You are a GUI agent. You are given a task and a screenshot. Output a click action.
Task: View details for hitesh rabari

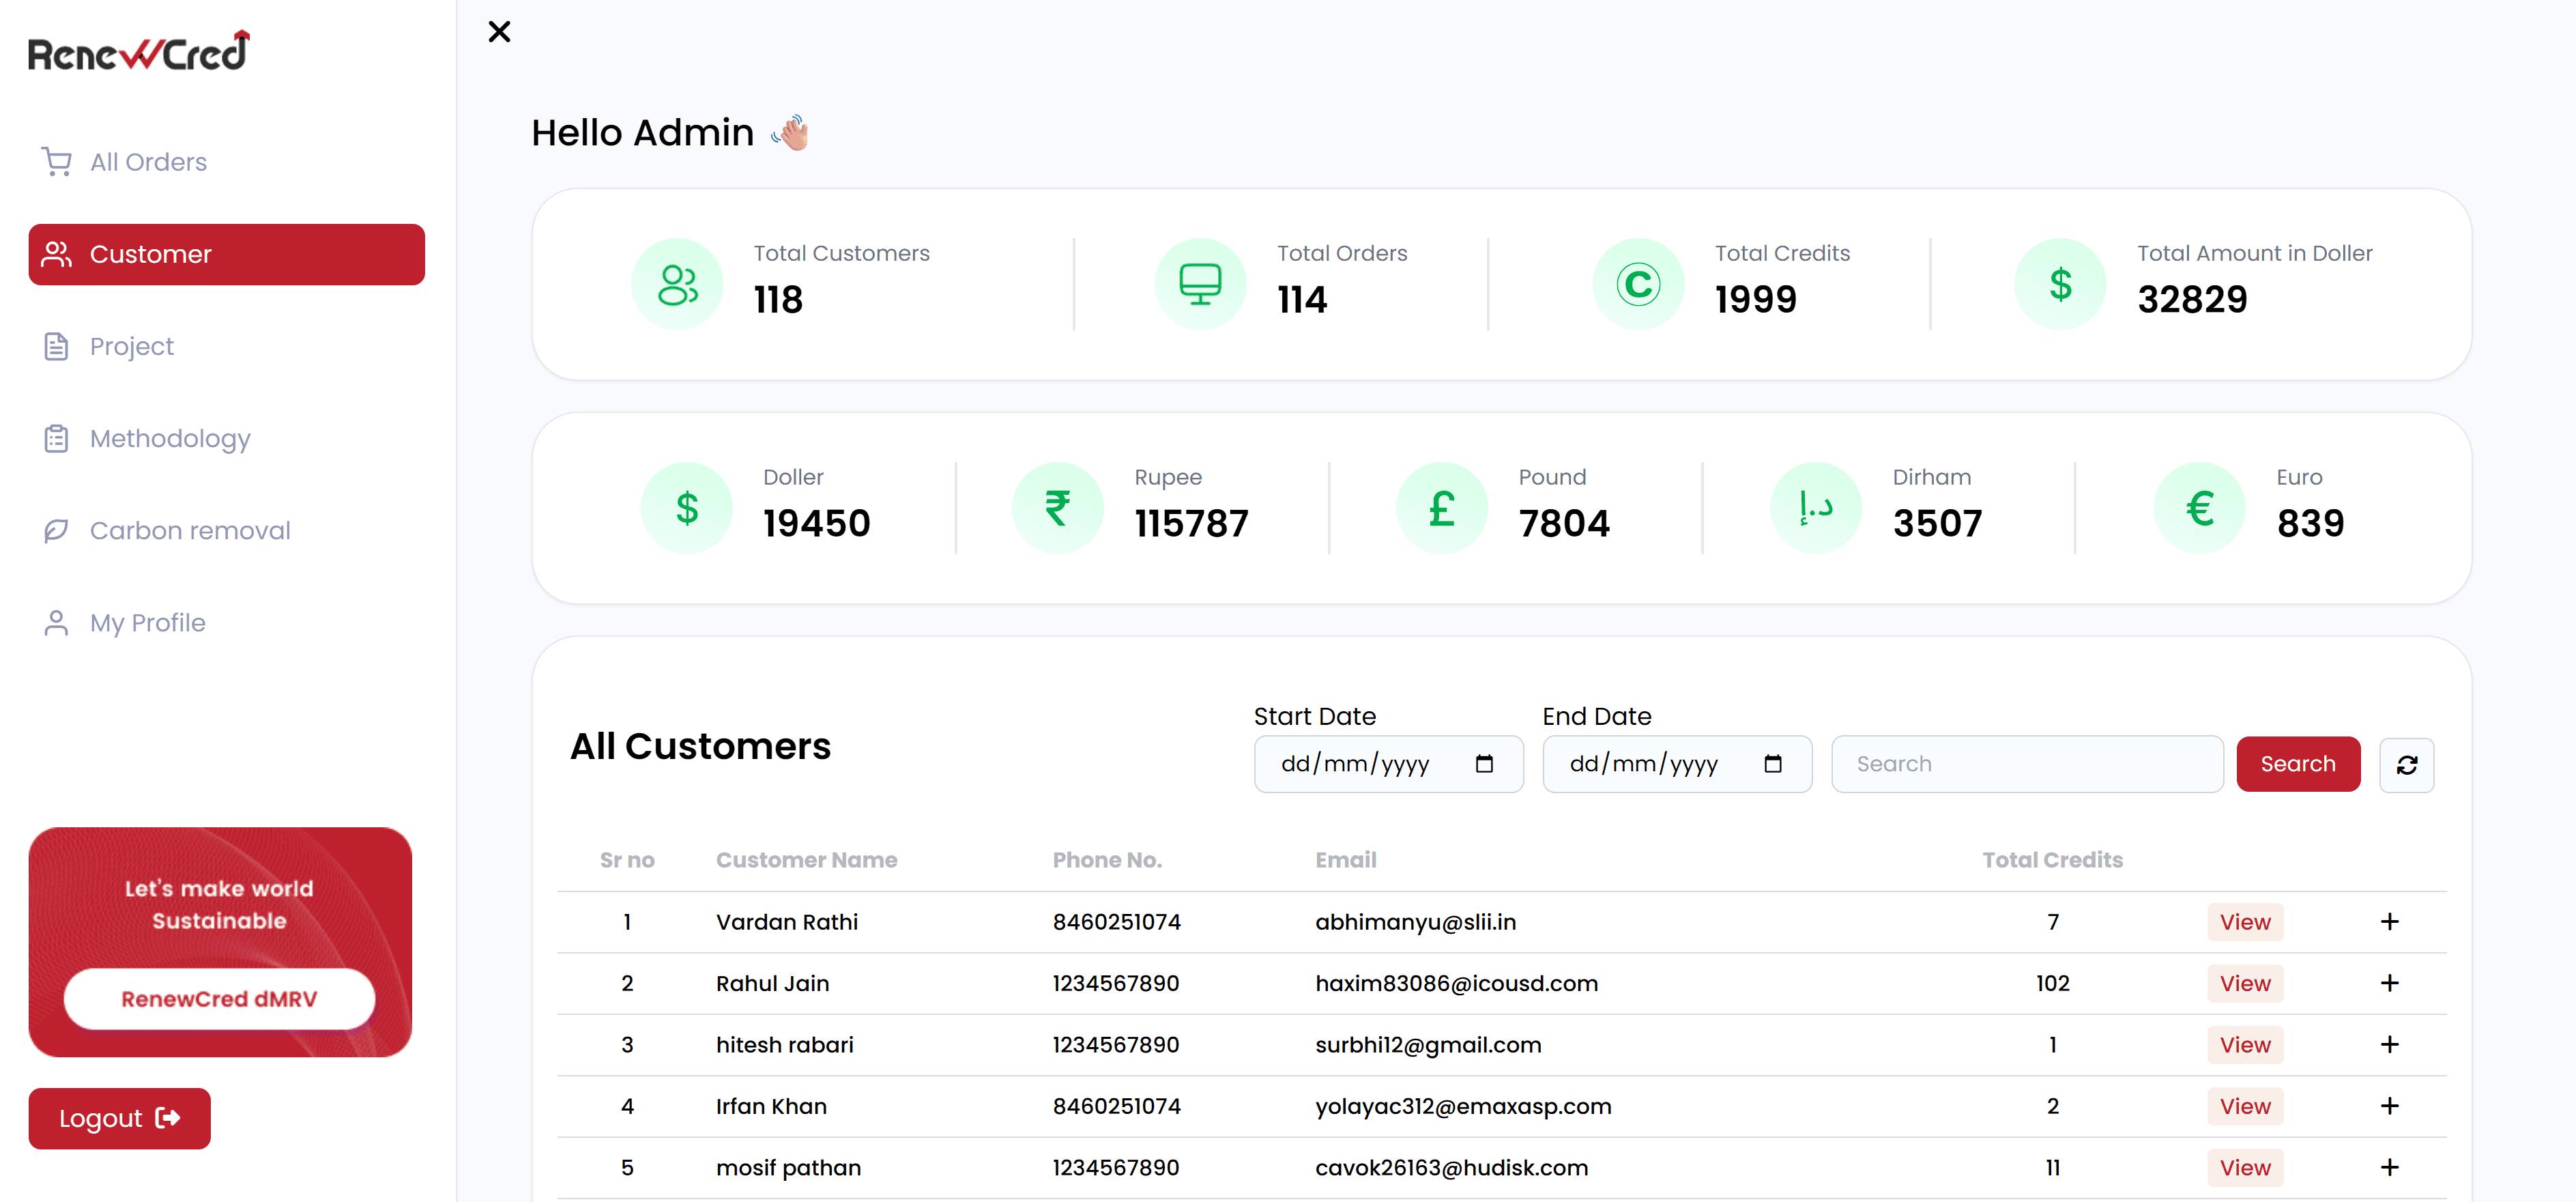click(x=2244, y=1045)
